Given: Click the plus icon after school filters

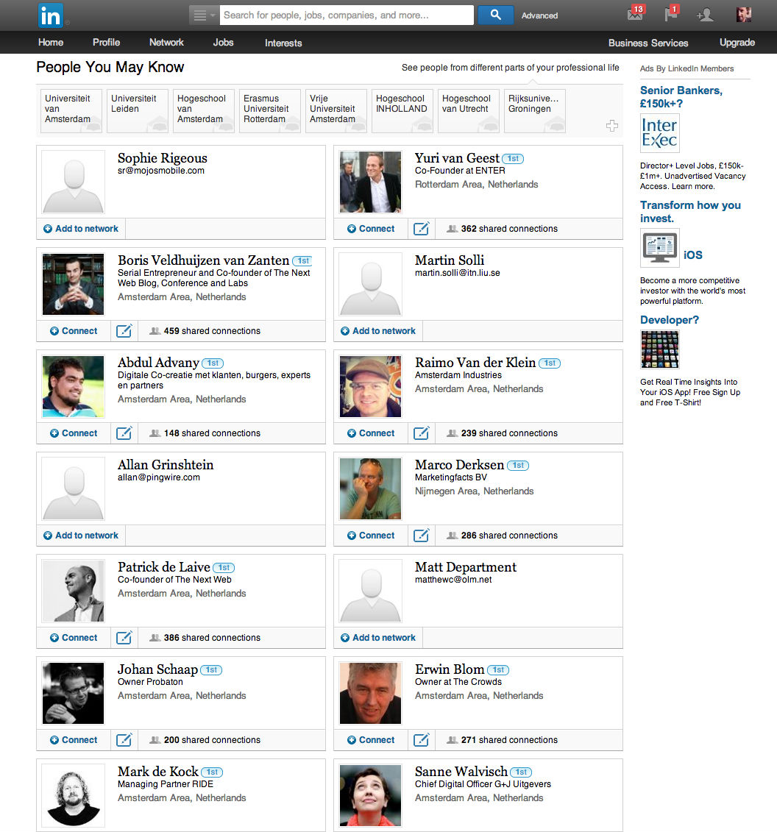Looking at the screenshot, I should pos(611,126).
